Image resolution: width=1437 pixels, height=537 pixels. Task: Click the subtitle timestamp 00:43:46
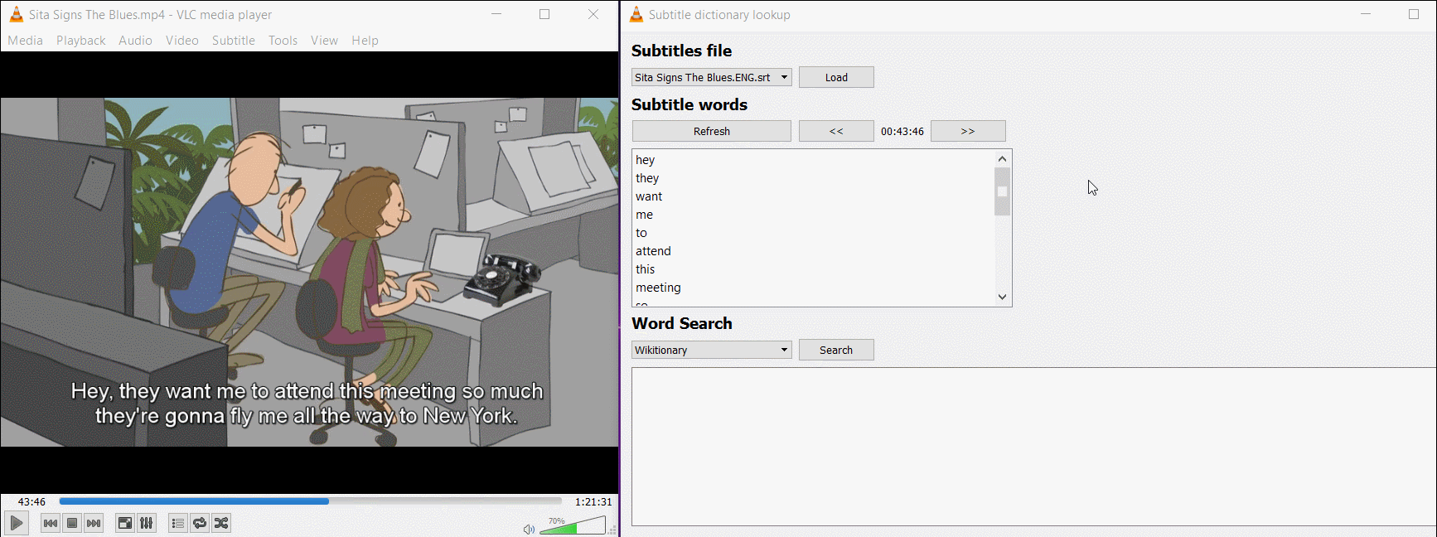(902, 131)
